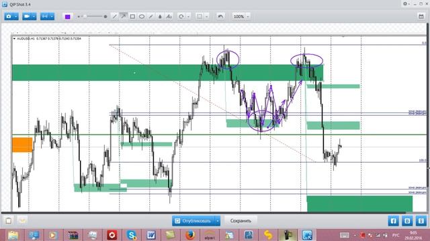430x241 pixels.
Task: Click the line thickness slider handle
Action: [x=85, y=17]
